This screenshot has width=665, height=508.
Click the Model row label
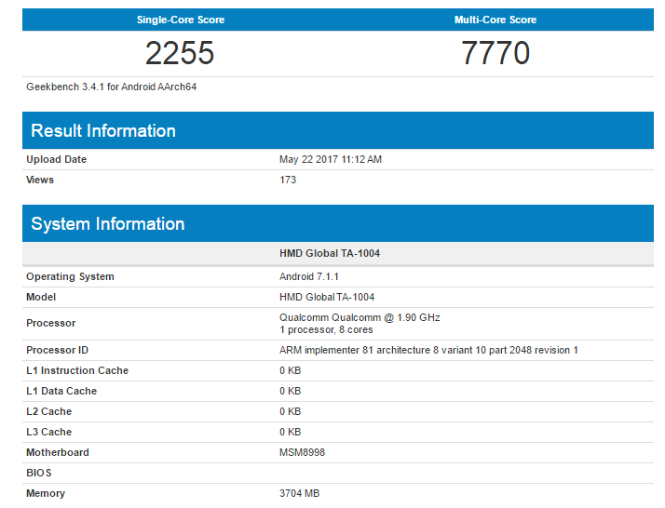coord(41,297)
